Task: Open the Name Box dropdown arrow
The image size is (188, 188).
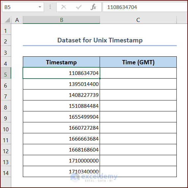Action: 40,7
